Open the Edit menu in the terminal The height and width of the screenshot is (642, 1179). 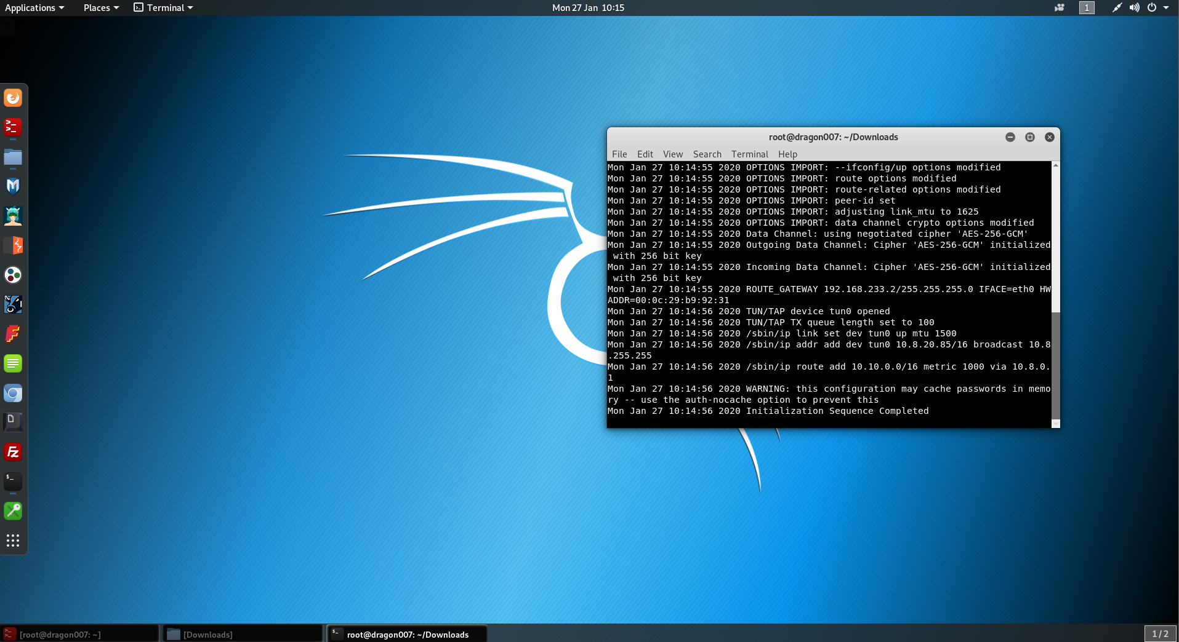point(645,154)
